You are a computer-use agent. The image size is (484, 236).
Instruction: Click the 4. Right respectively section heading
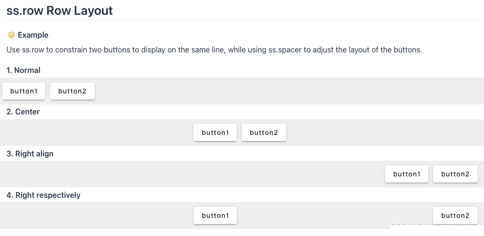(x=43, y=195)
